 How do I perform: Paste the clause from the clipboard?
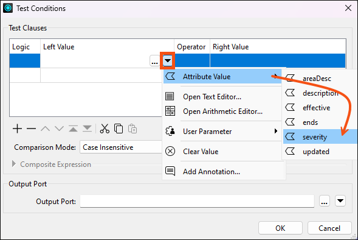[133, 129]
